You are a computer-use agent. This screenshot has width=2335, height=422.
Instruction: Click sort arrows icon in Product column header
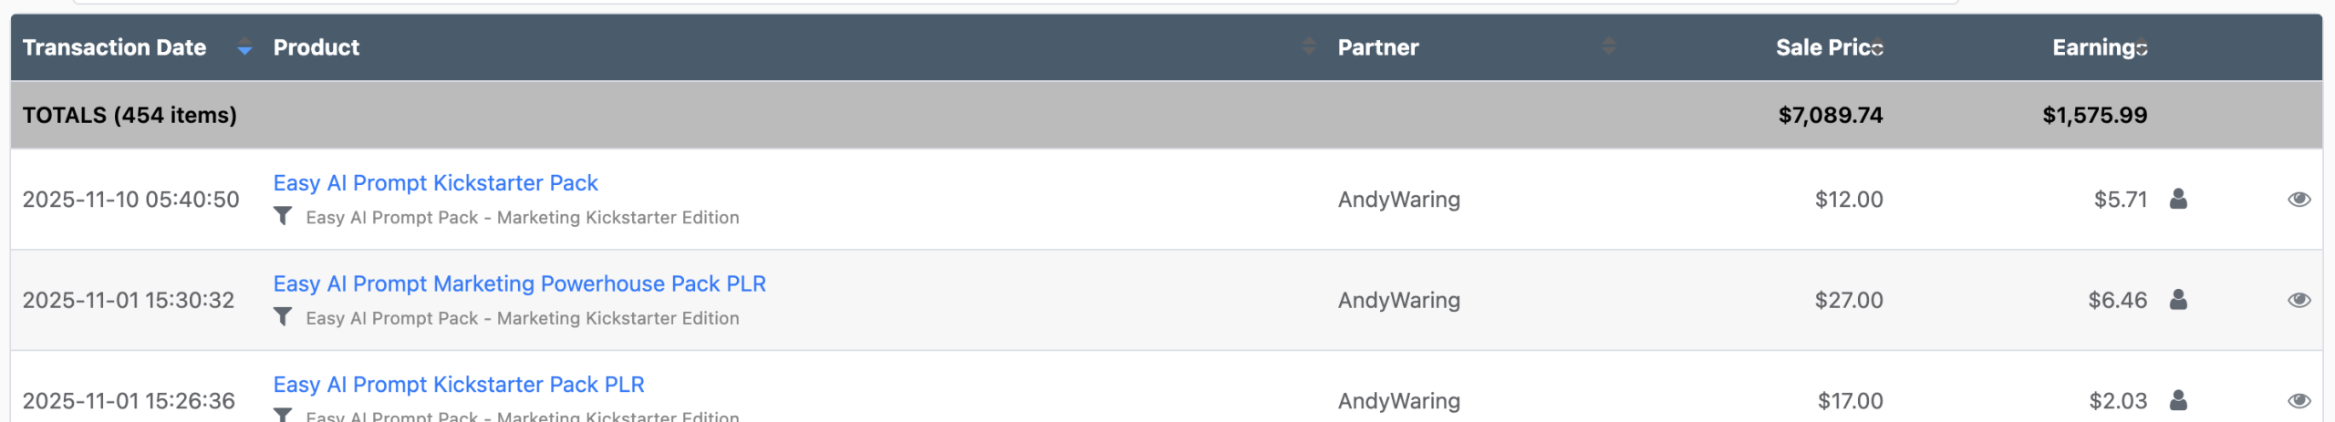[1309, 46]
